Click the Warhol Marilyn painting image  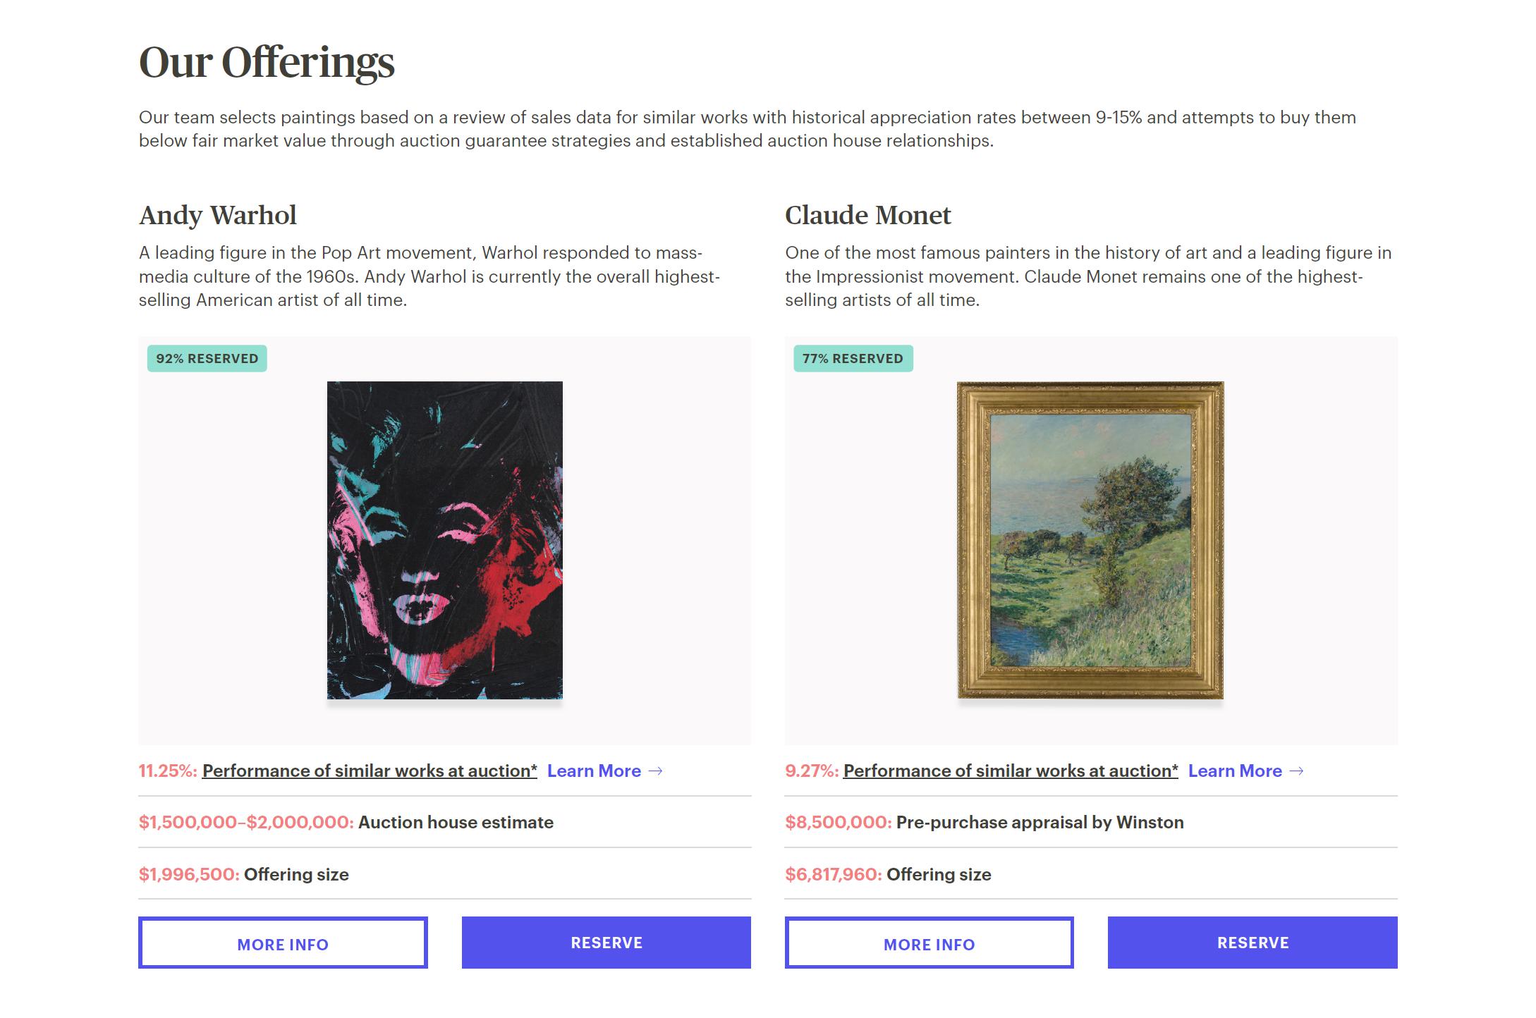click(445, 540)
